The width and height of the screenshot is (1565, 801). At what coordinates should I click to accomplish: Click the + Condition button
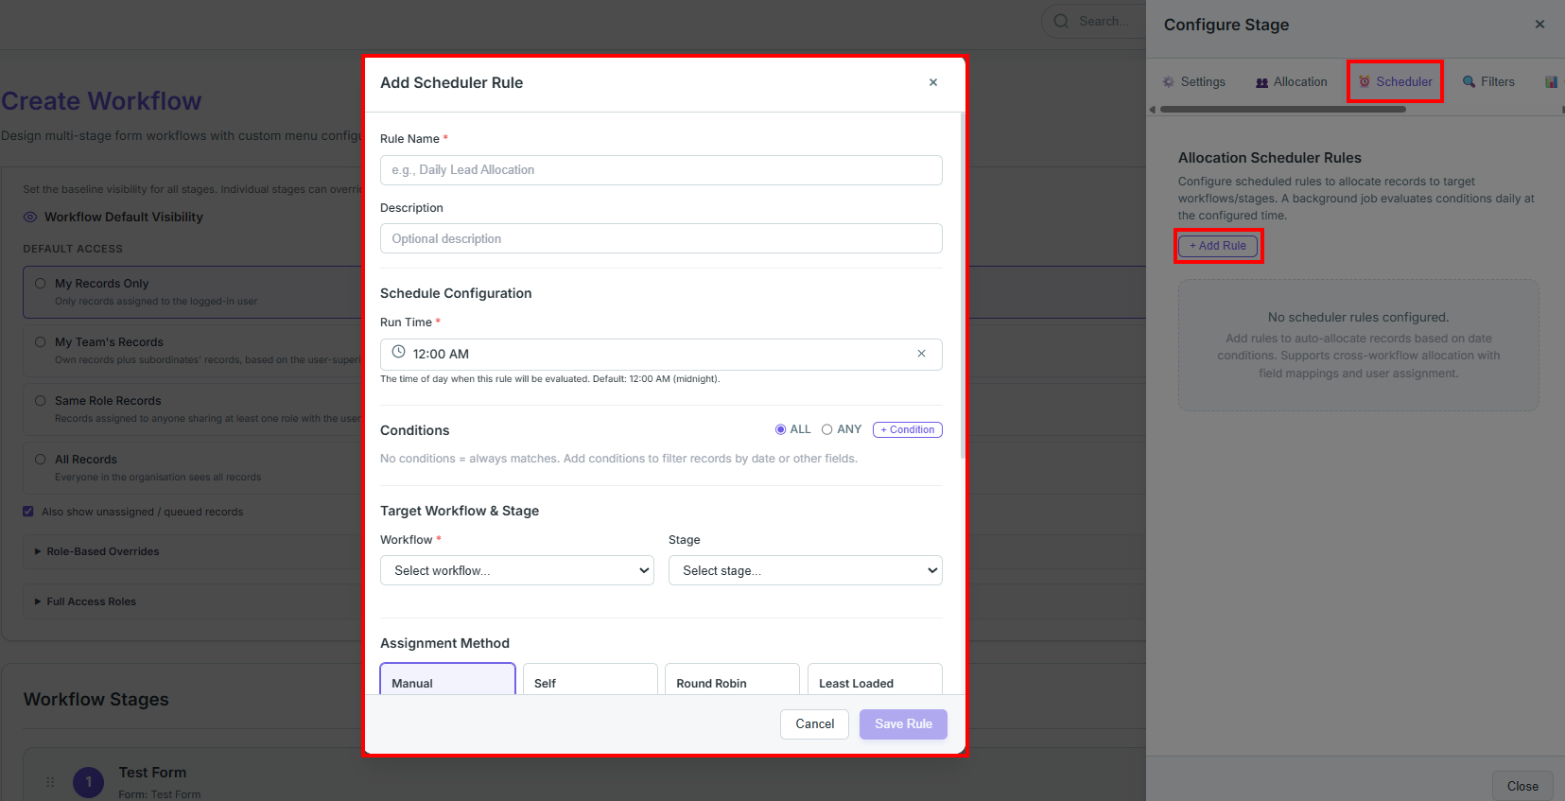908,429
